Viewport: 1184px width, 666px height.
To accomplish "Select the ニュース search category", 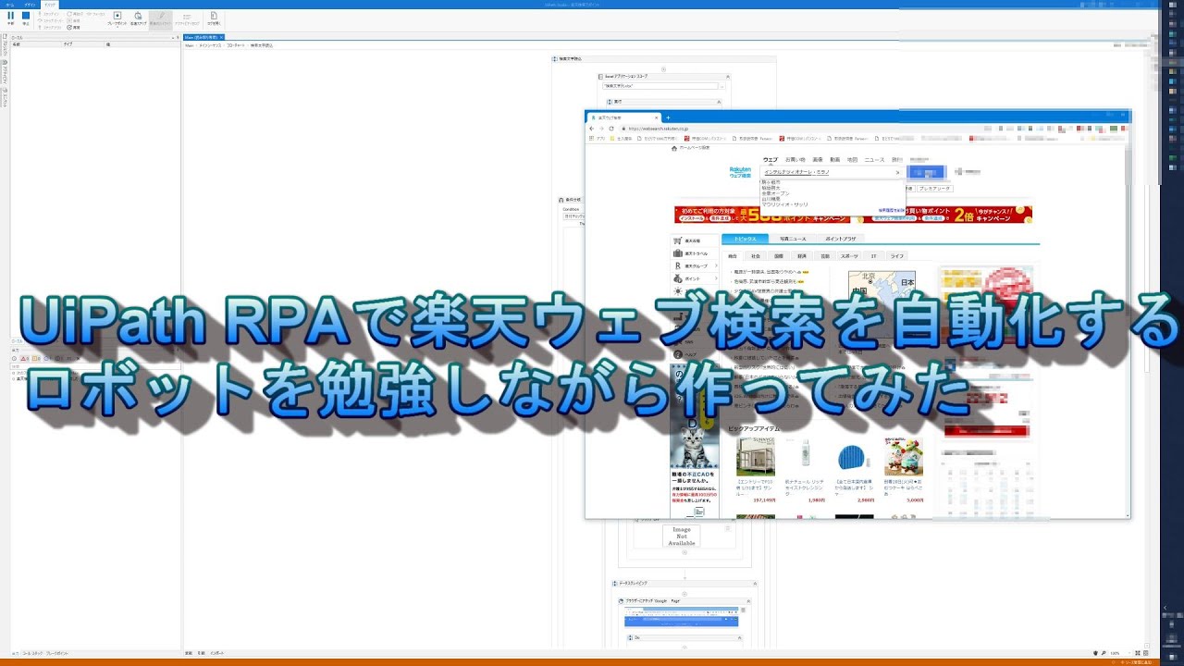I will pyautogui.click(x=874, y=160).
